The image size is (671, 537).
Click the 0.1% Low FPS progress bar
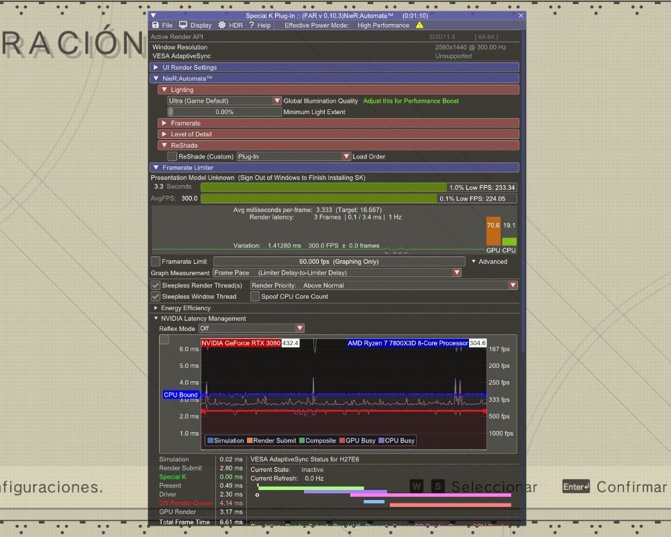tap(358, 198)
